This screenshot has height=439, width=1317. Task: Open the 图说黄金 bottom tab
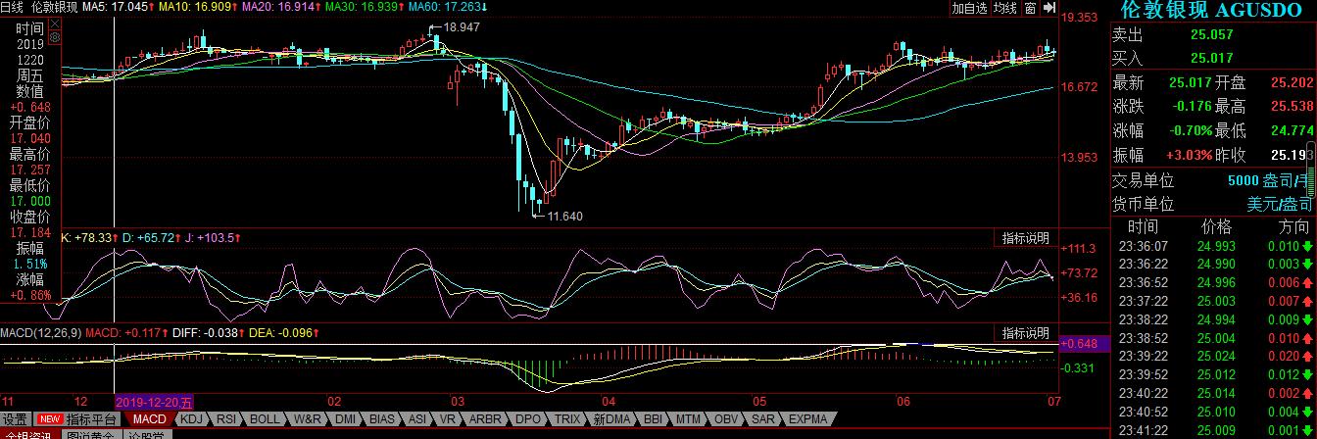[x=91, y=435]
